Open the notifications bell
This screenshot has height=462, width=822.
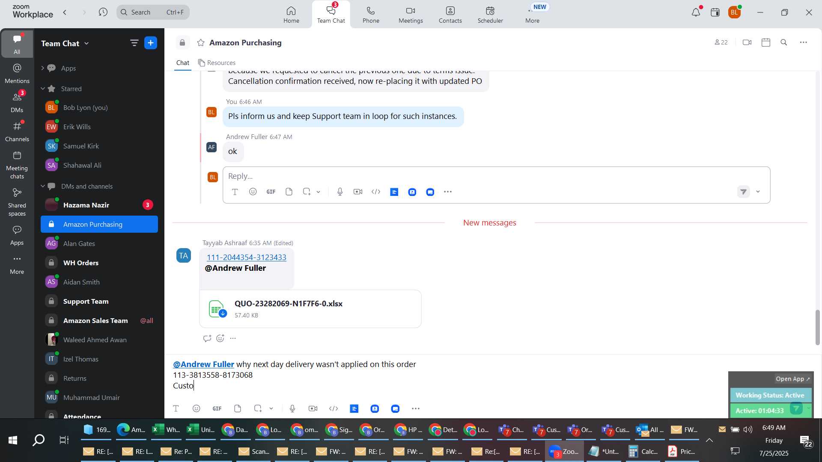pyautogui.click(x=696, y=12)
